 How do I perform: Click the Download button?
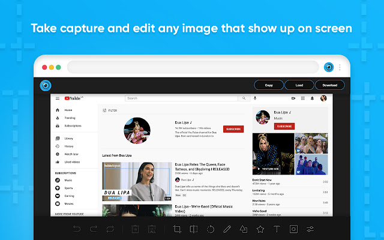click(x=330, y=85)
